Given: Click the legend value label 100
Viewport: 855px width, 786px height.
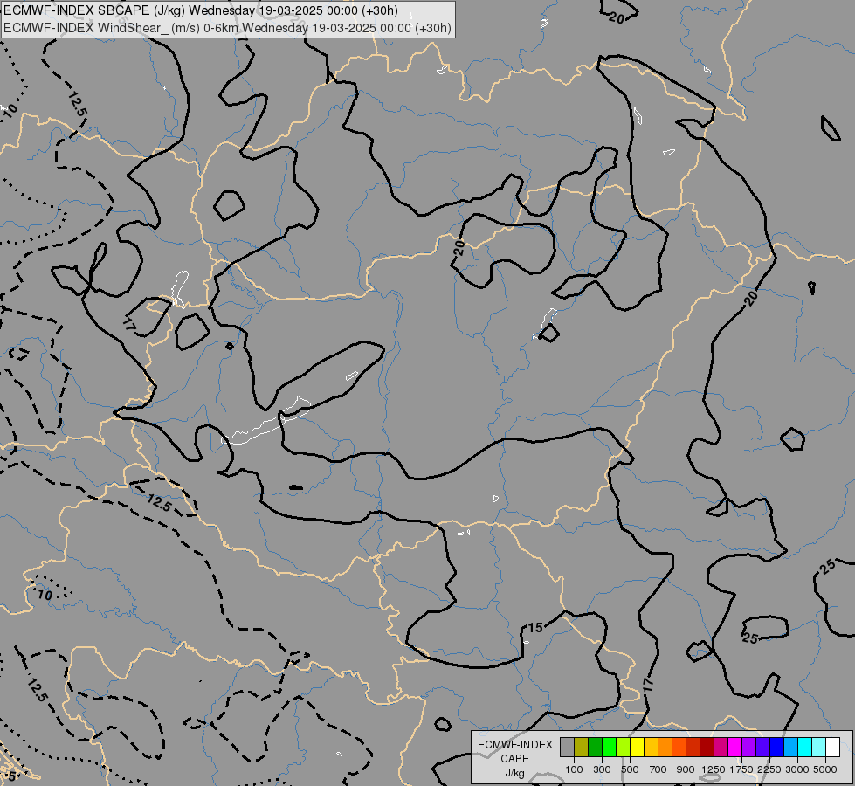Looking at the screenshot, I should (574, 769).
